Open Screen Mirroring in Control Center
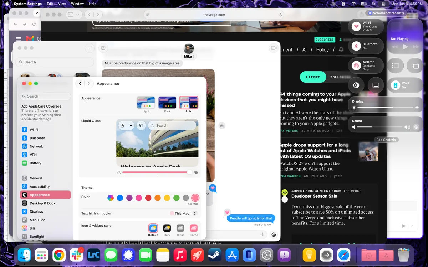Screen dimensions: 428x267 415,66
